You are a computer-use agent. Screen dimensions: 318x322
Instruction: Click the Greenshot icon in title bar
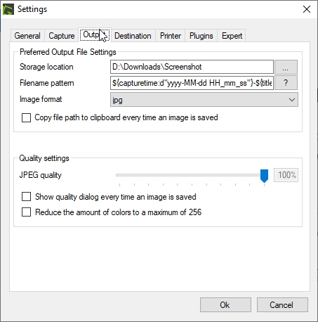(x=8, y=9)
